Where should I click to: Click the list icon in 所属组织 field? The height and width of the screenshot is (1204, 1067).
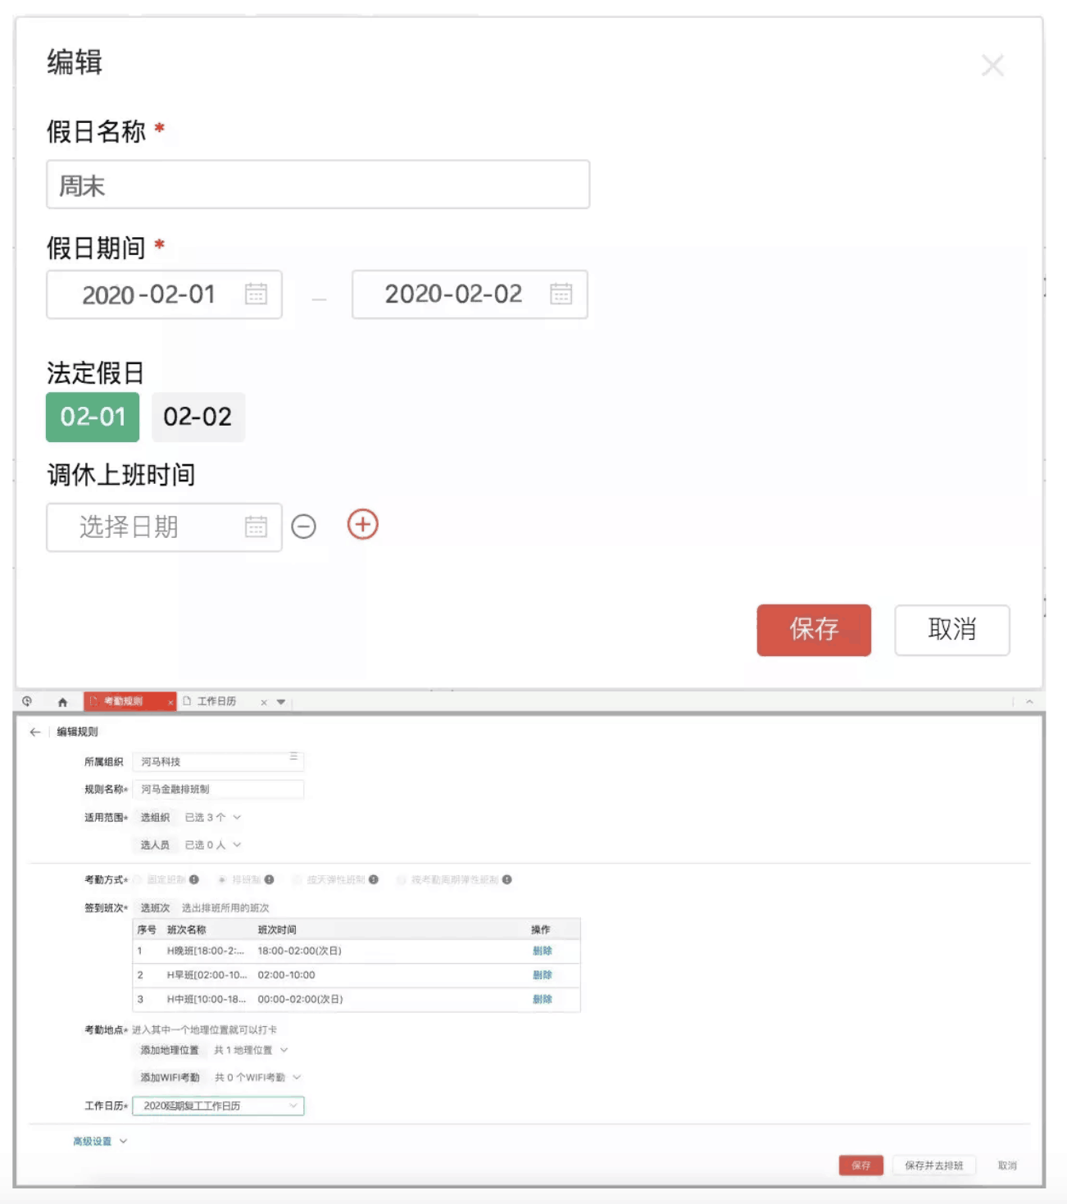[x=293, y=757]
